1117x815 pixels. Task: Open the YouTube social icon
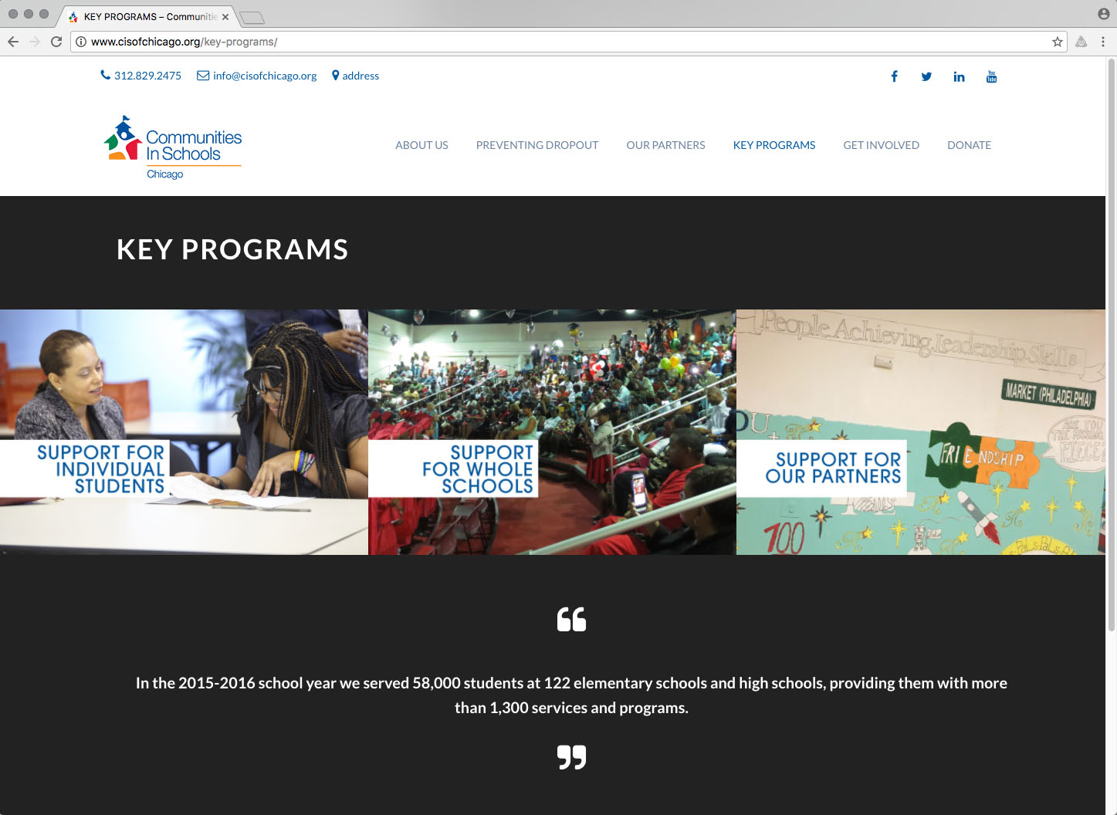(991, 76)
